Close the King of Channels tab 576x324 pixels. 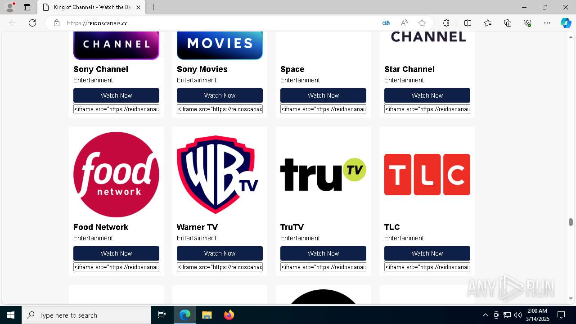pyautogui.click(x=138, y=7)
